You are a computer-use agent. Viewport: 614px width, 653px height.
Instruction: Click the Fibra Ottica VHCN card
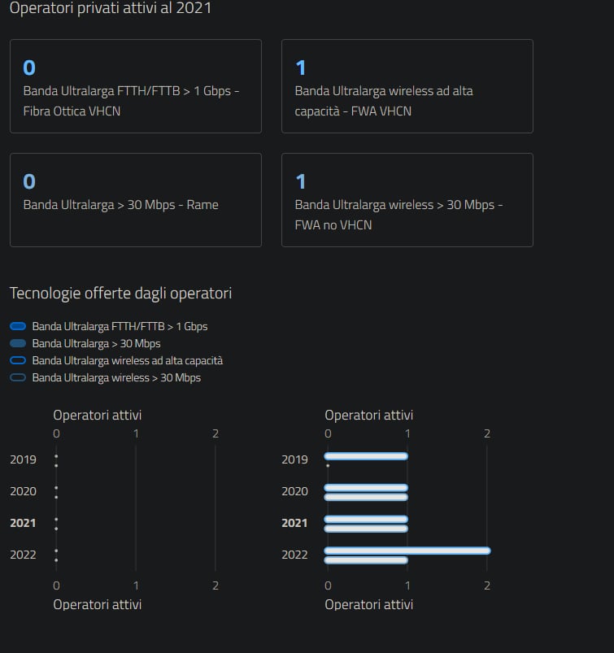pyautogui.click(x=135, y=86)
